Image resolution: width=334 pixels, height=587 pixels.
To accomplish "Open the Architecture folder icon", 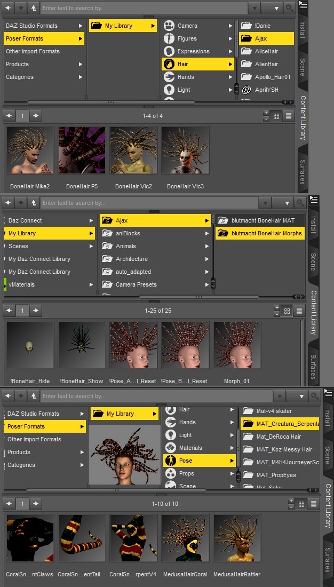I will tap(107, 259).
